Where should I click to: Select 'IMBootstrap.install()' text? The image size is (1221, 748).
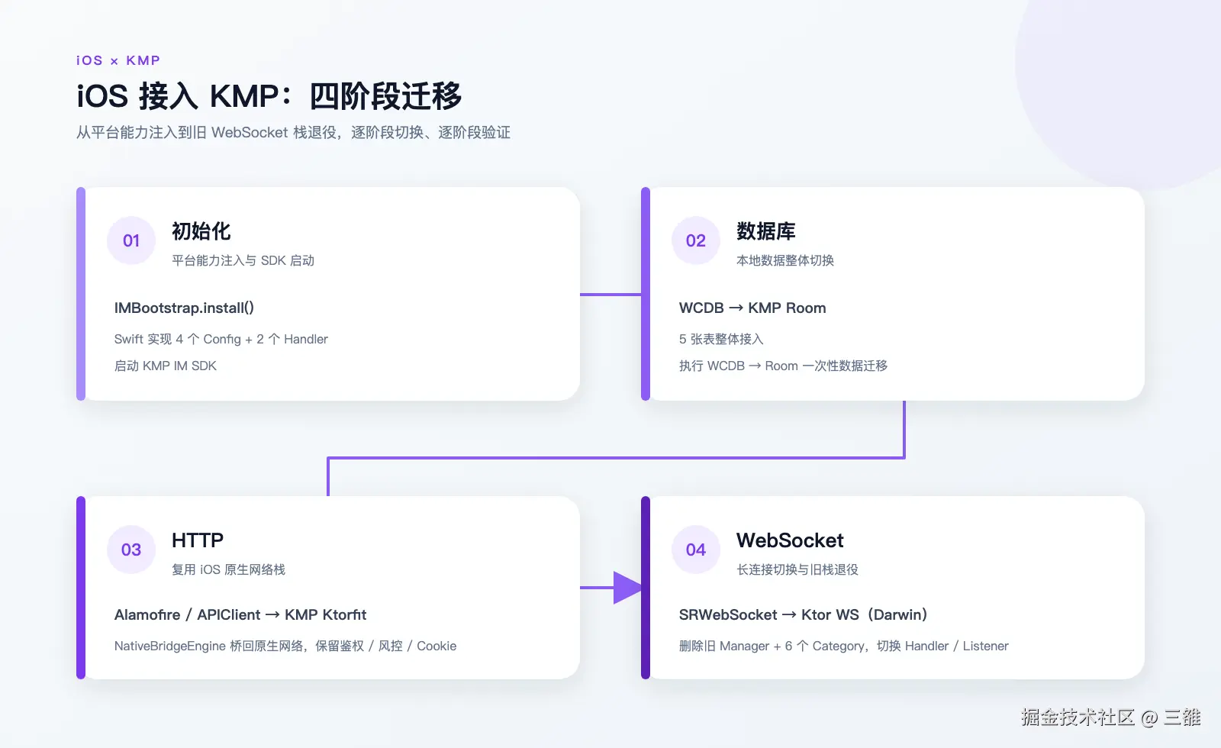click(184, 308)
